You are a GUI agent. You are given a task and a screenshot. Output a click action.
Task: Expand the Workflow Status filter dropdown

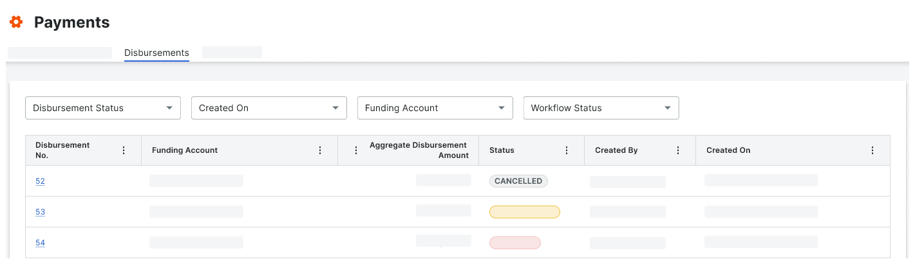point(601,108)
